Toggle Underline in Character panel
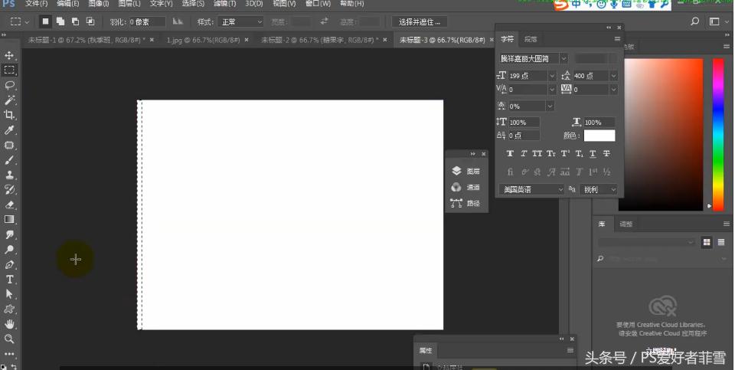Image resolution: width=735 pixels, height=370 pixels. 593,154
